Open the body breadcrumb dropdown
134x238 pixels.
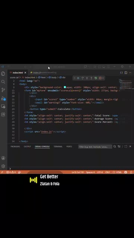click(52, 77)
